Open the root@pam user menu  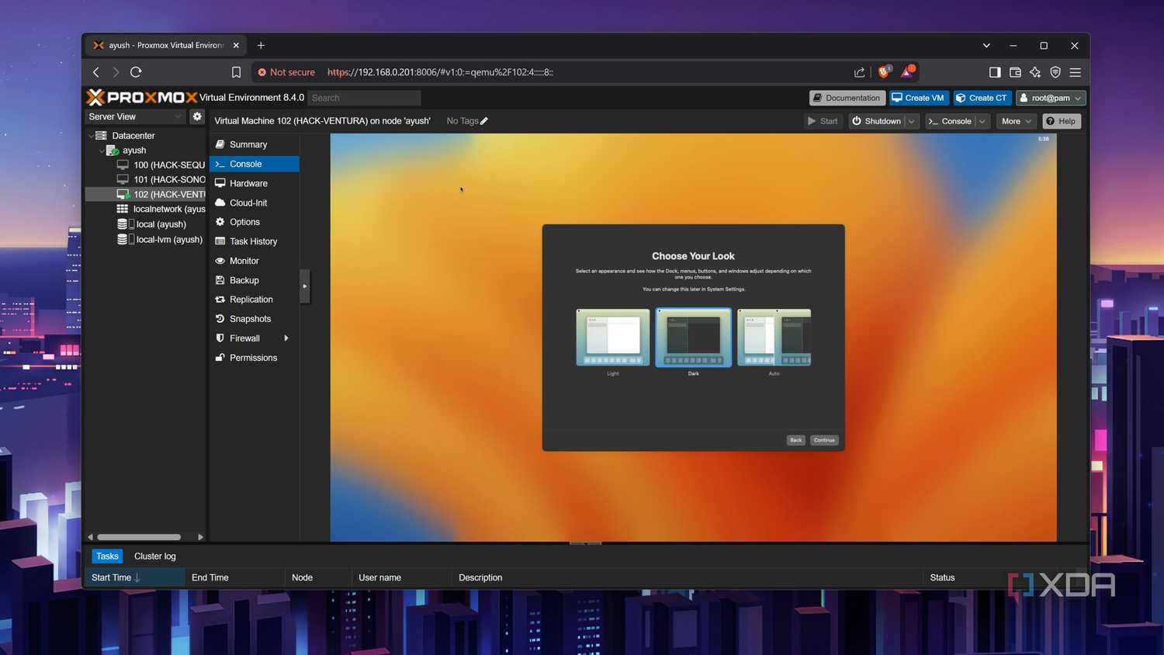point(1051,98)
